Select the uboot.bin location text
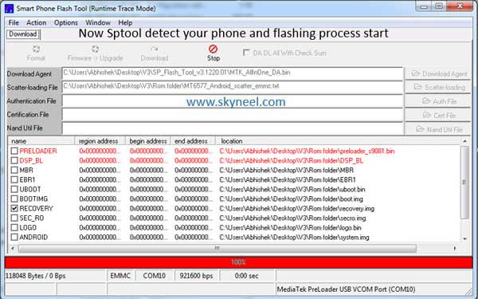The height and width of the screenshot is (299, 478). 292,189
